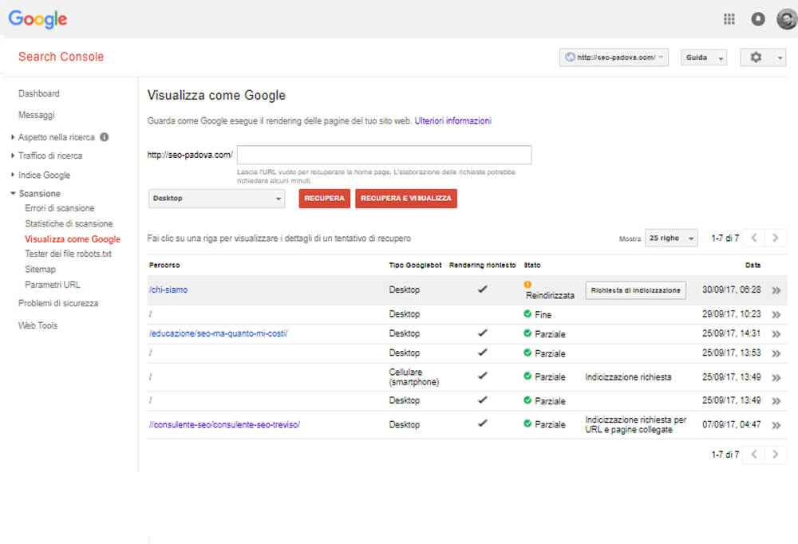Click the Google logo
Viewport: 798px width, 544px height.
(x=38, y=19)
